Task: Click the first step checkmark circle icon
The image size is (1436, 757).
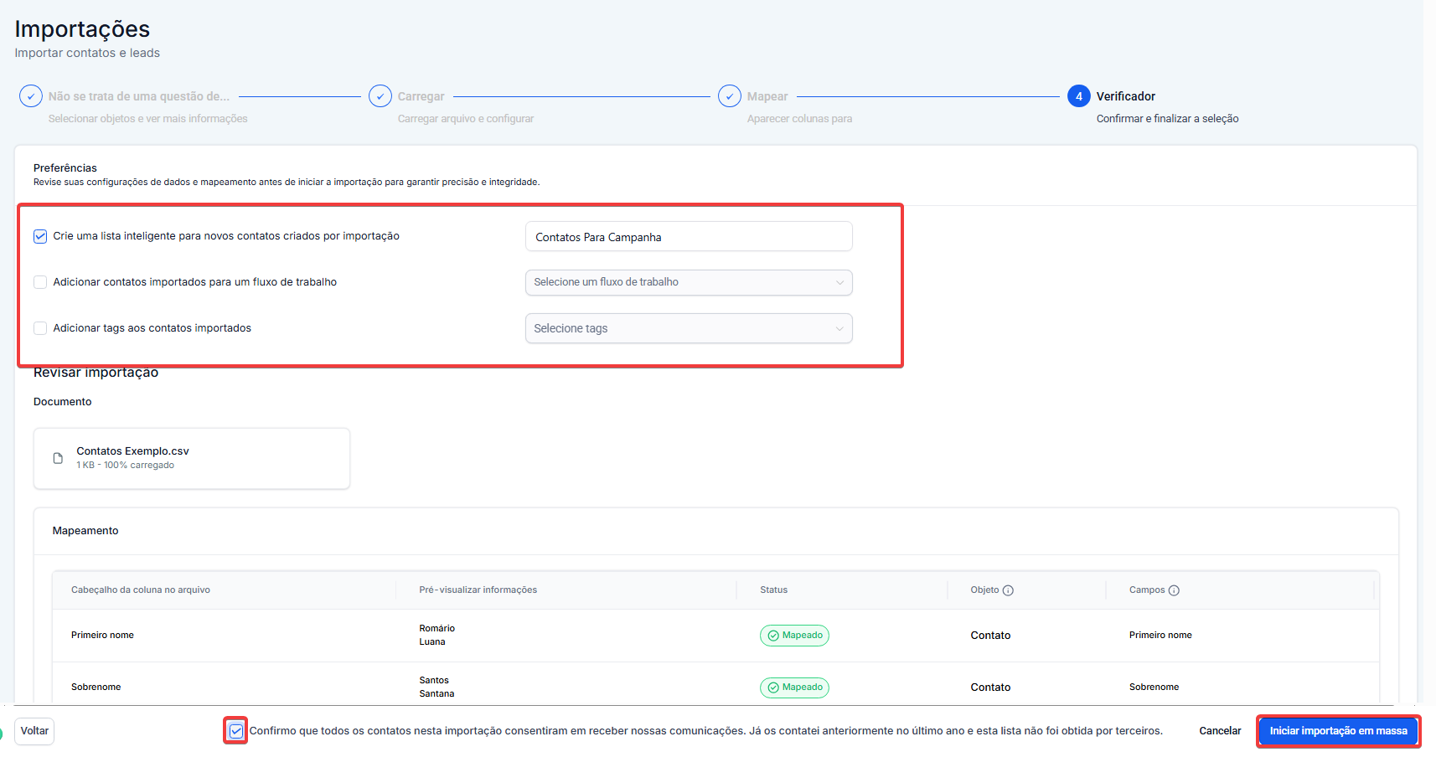Action: pyautogui.click(x=31, y=96)
